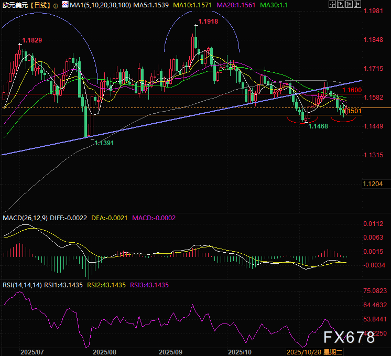Click the circled-plus icon beside 日线
Image resolution: width=391 pixels, height=356 pixels.
(x=56, y=4)
